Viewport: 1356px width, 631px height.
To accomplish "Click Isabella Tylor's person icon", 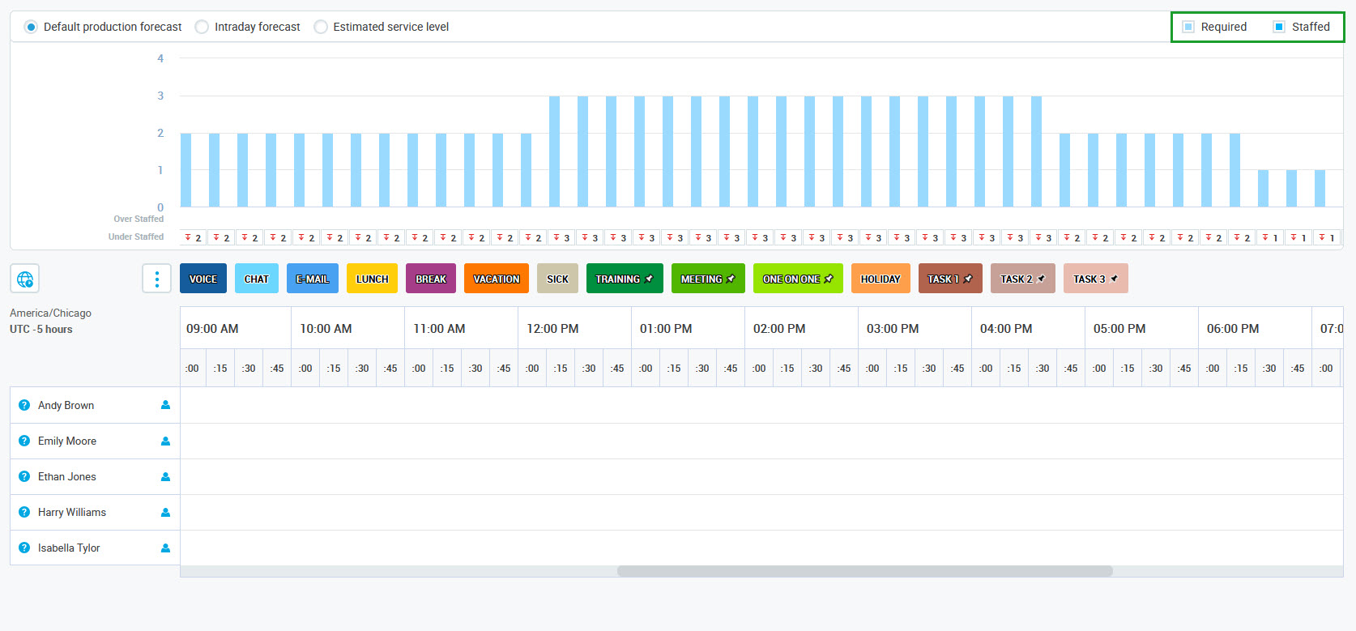I will point(165,548).
